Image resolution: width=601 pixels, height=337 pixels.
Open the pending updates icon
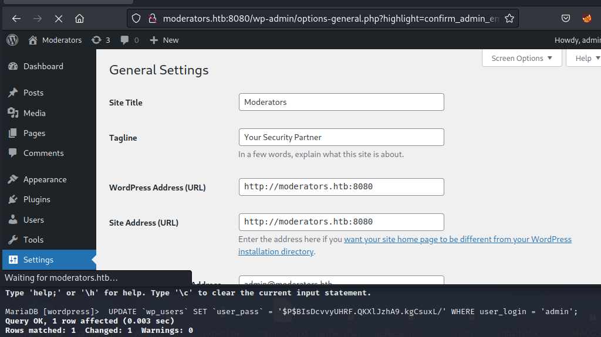pos(97,40)
